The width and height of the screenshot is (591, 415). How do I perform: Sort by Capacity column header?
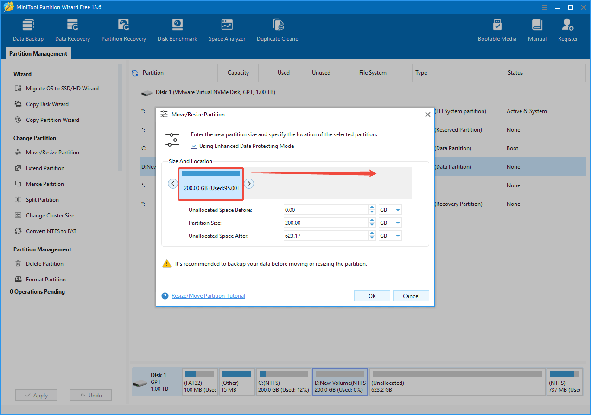pyautogui.click(x=238, y=73)
